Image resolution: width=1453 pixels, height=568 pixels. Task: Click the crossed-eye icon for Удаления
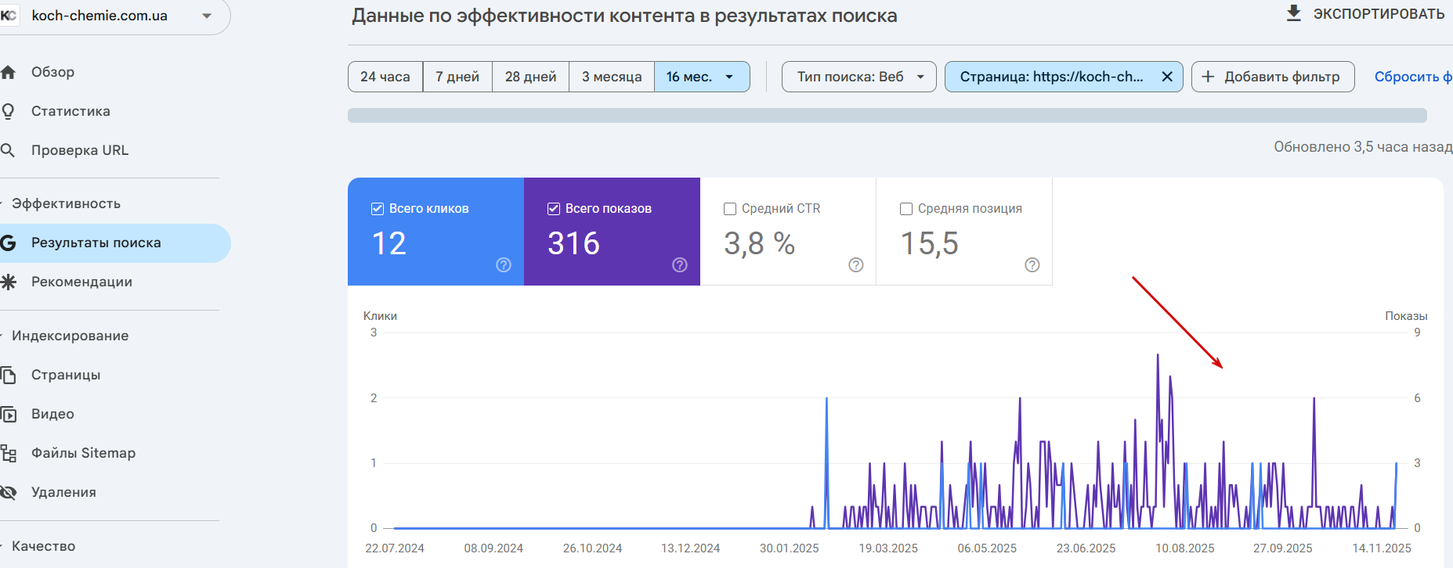tap(8, 492)
